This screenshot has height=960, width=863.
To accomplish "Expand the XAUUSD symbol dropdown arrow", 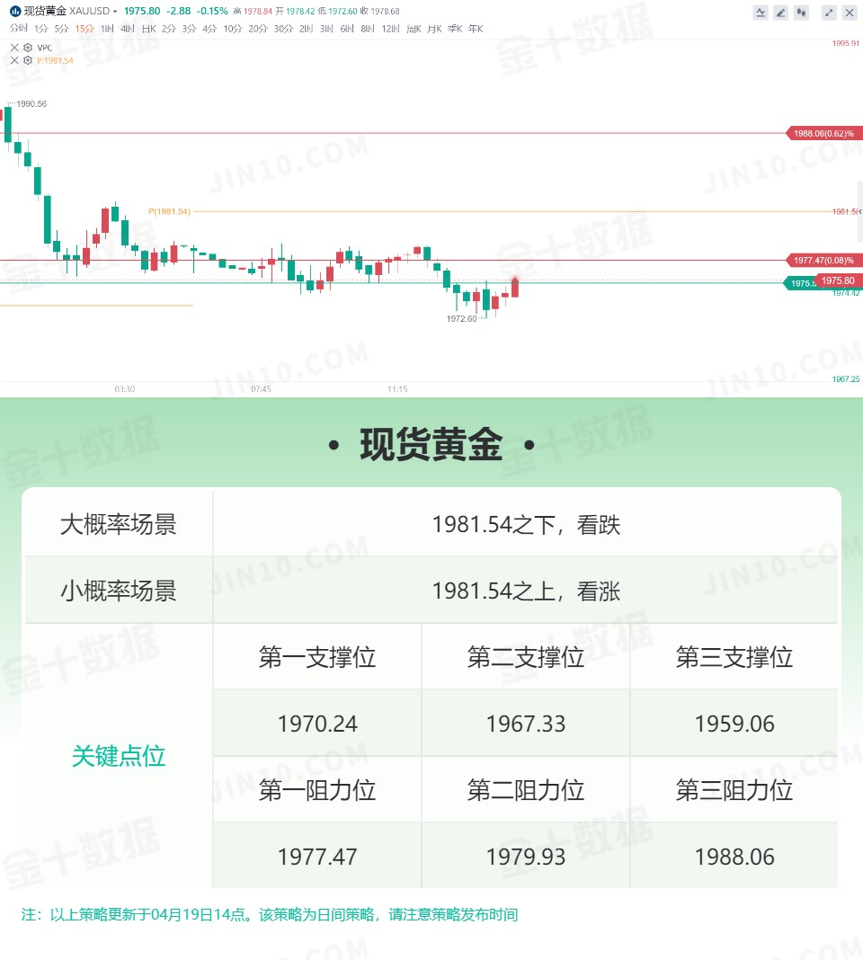I will point(115,12).
